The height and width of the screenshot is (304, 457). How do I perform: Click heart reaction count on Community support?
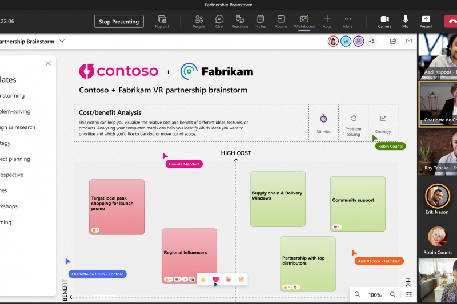coord(336,227)
